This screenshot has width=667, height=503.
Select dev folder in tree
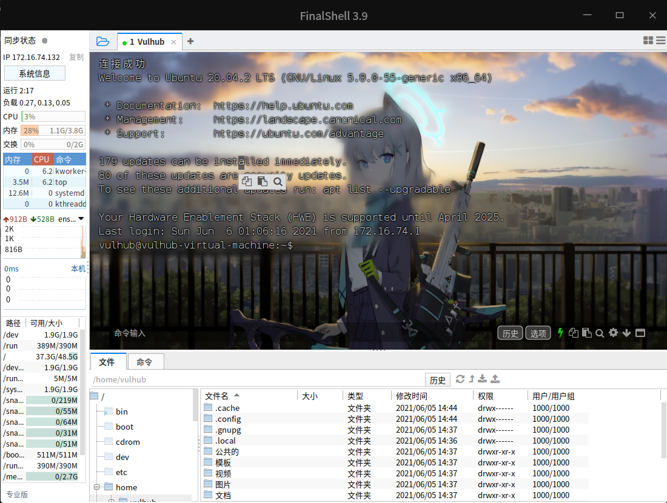(122, 457)
